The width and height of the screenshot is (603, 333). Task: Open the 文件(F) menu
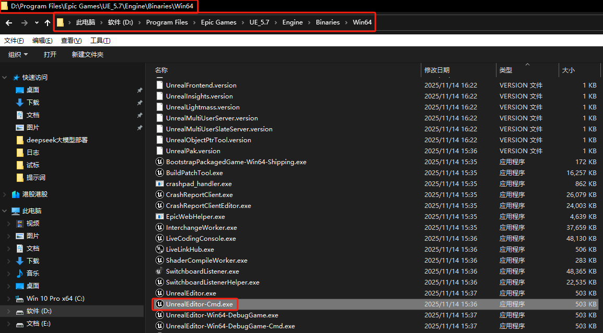[x=14, y=41]
